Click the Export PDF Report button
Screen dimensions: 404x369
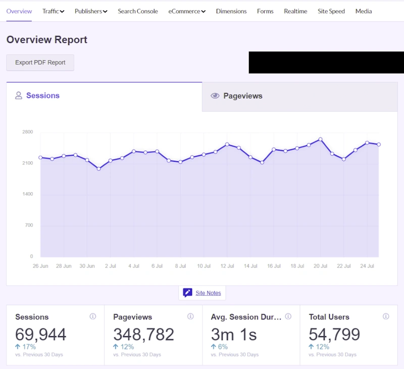(x=40, y=63)
